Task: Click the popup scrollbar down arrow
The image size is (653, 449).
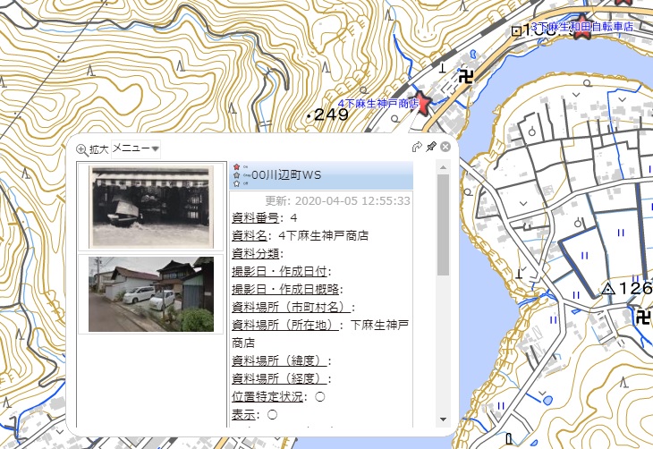Action: [x=443, y=419]
